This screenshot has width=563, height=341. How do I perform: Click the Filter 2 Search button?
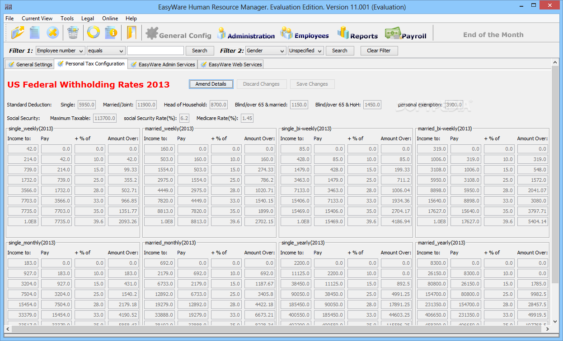point(340,51)
